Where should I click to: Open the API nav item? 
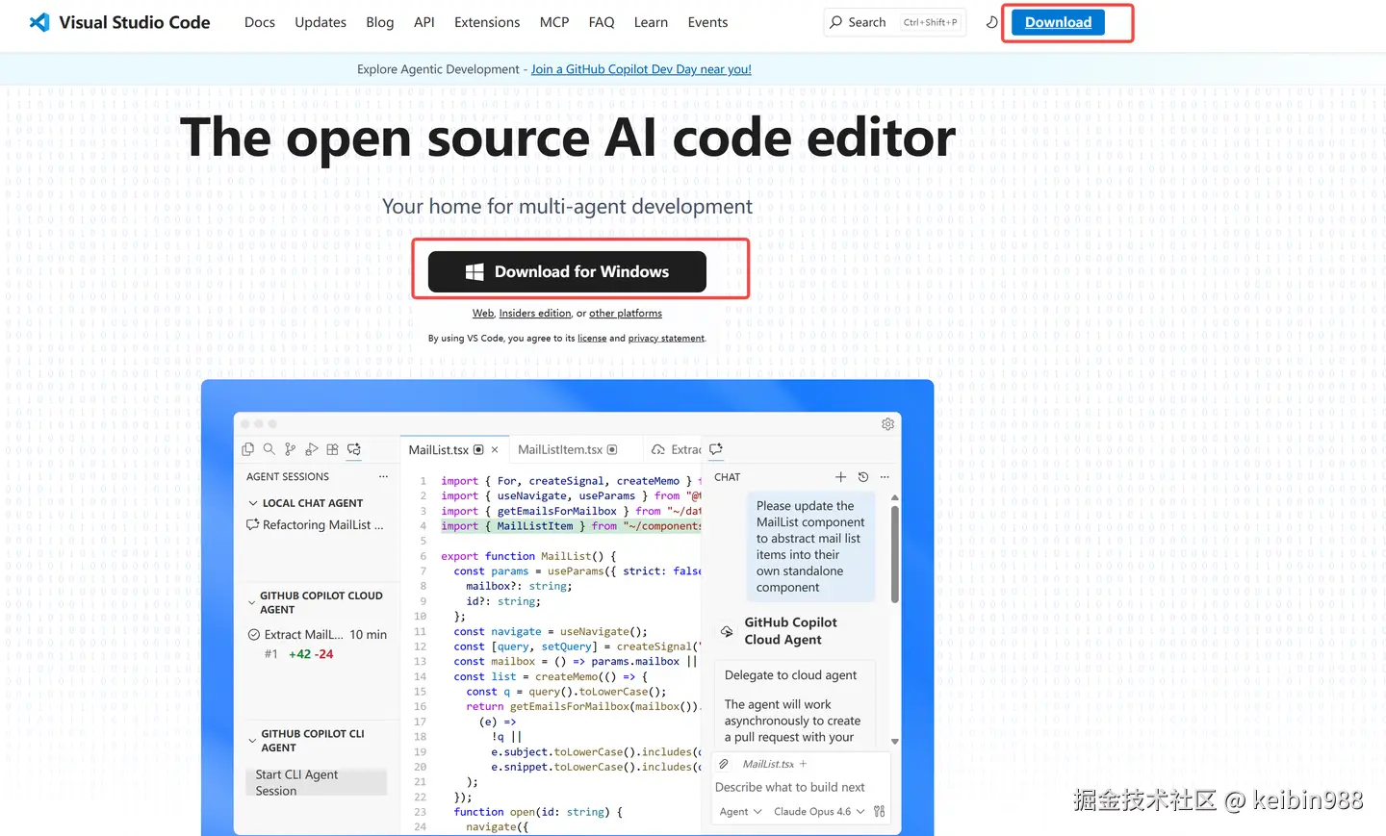coord(424,22)
